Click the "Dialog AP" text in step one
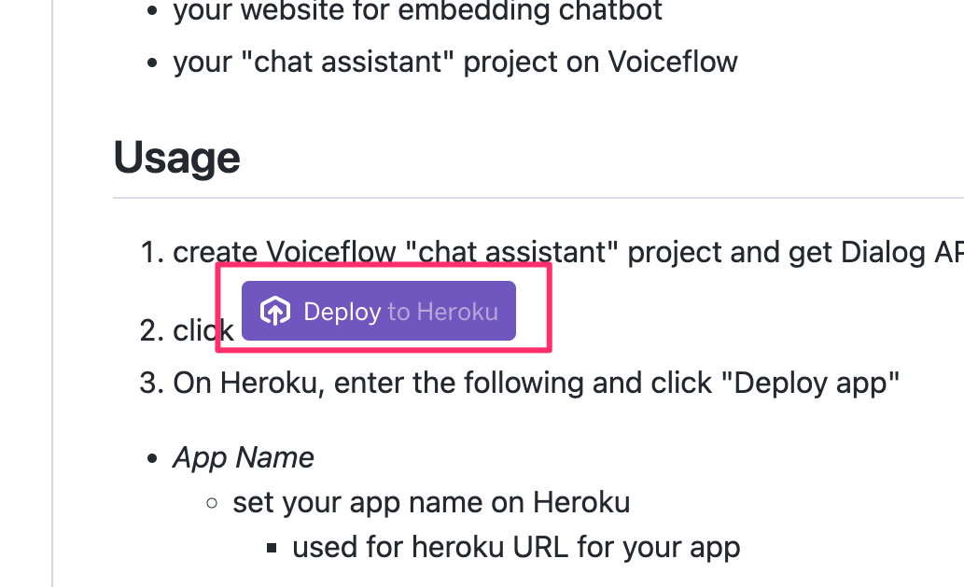The width and height of the screenshot is (964, 587). [x=901, y=252]
